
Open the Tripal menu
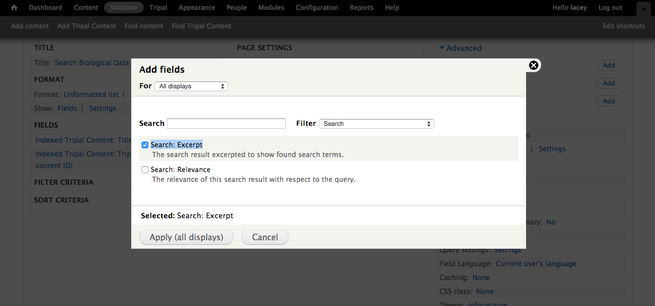pos(158,8)
